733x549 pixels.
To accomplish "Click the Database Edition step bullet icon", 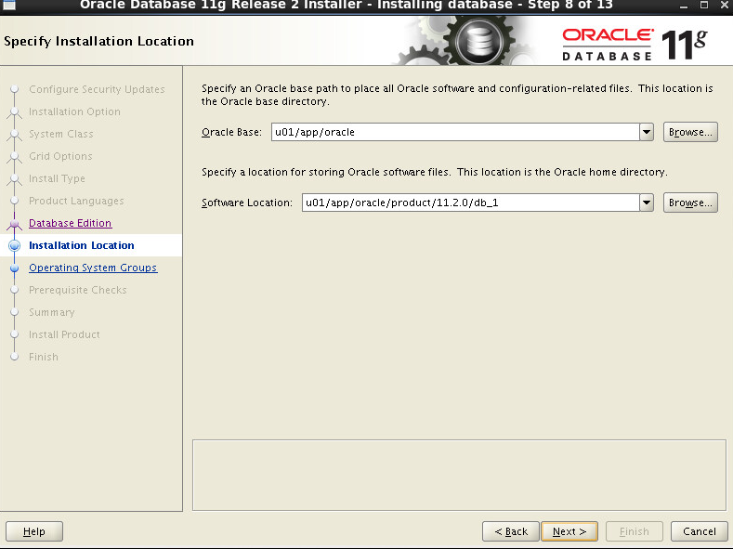I will [15, 223].
